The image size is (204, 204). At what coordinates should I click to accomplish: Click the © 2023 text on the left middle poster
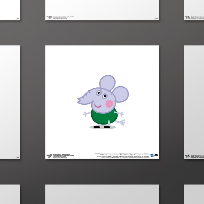17,157
